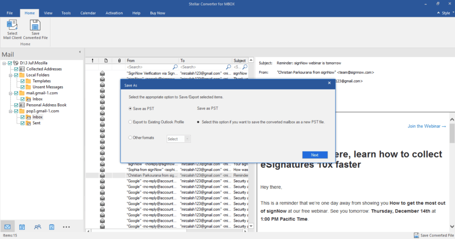The width and height of the screenshot is (455, 239).
Task: Click the Sent folder icon
Action: pos(29,123)
